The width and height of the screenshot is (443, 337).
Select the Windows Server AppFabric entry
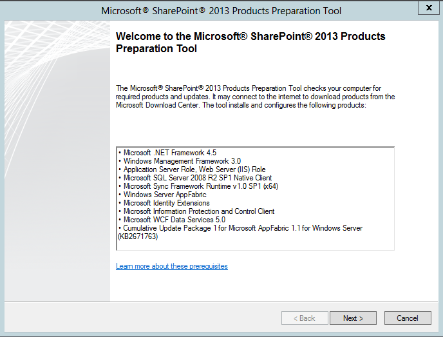tap(162, 195)
